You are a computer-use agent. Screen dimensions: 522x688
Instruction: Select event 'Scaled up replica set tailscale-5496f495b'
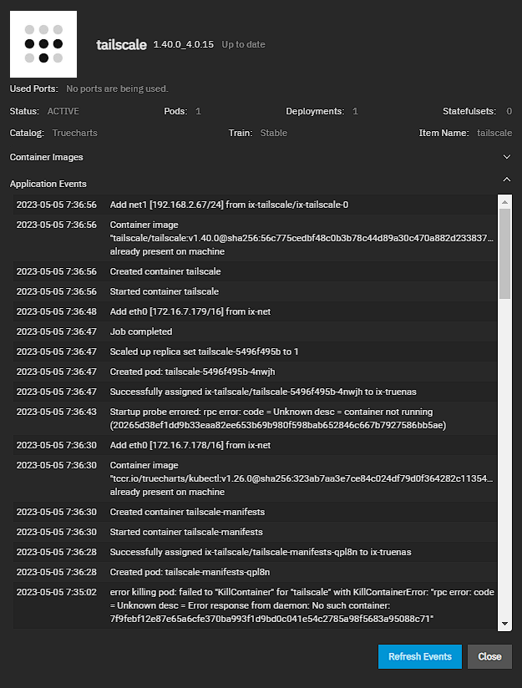(x=255, y=352)
